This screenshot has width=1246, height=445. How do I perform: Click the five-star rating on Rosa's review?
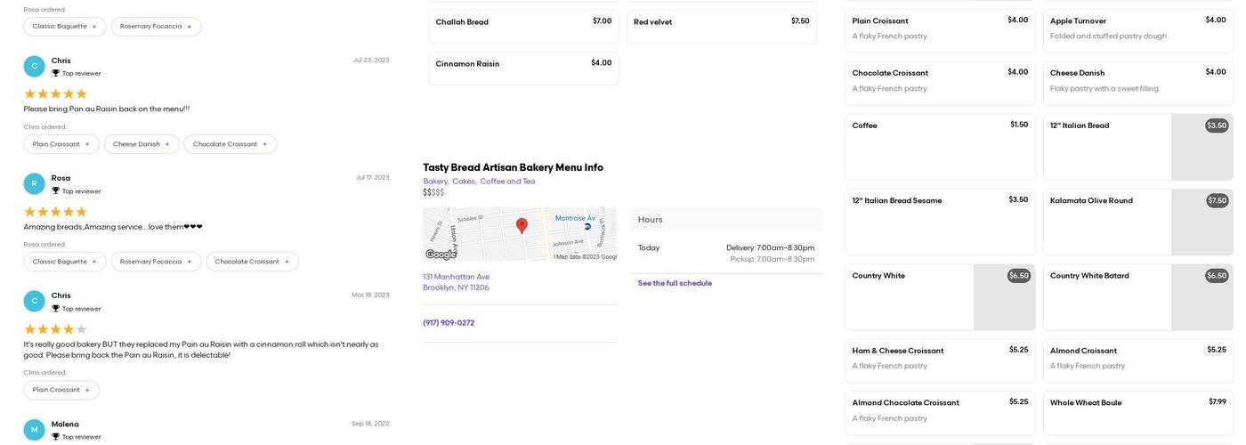click(x=55, y=212)
